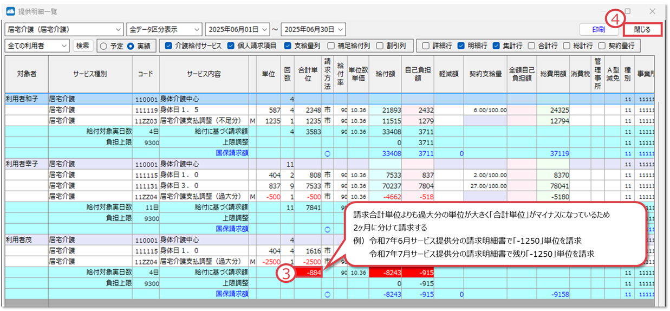
Task: Select the red highlighted -884 cell
Action: pyautogui.click(x=308, y=273)
